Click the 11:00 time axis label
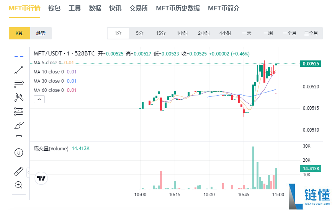The image size is (332, 210). tap(278, 195)
